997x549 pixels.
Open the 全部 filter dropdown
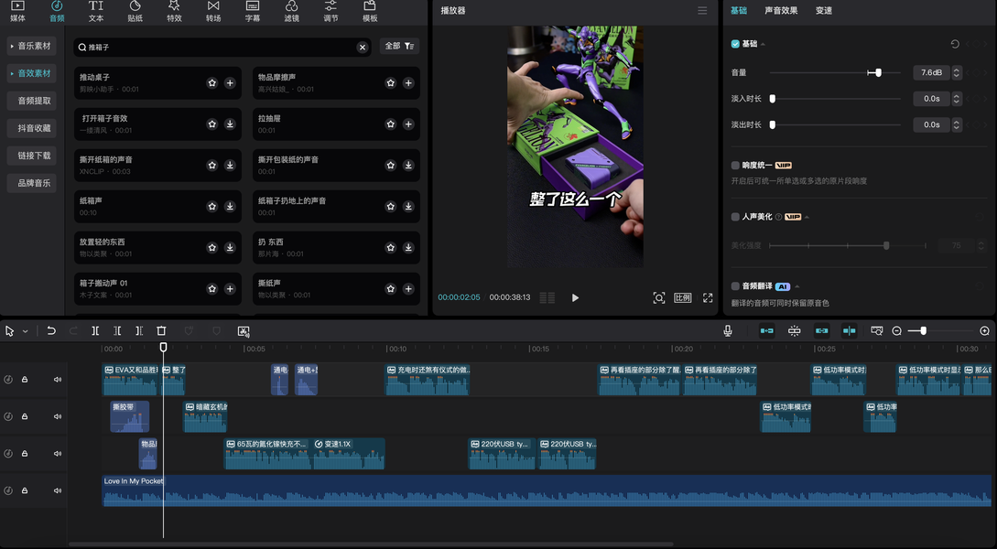(x=399, y=46)
